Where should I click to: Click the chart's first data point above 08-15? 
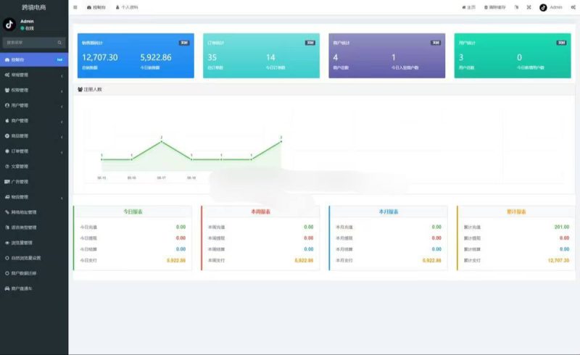101,159
